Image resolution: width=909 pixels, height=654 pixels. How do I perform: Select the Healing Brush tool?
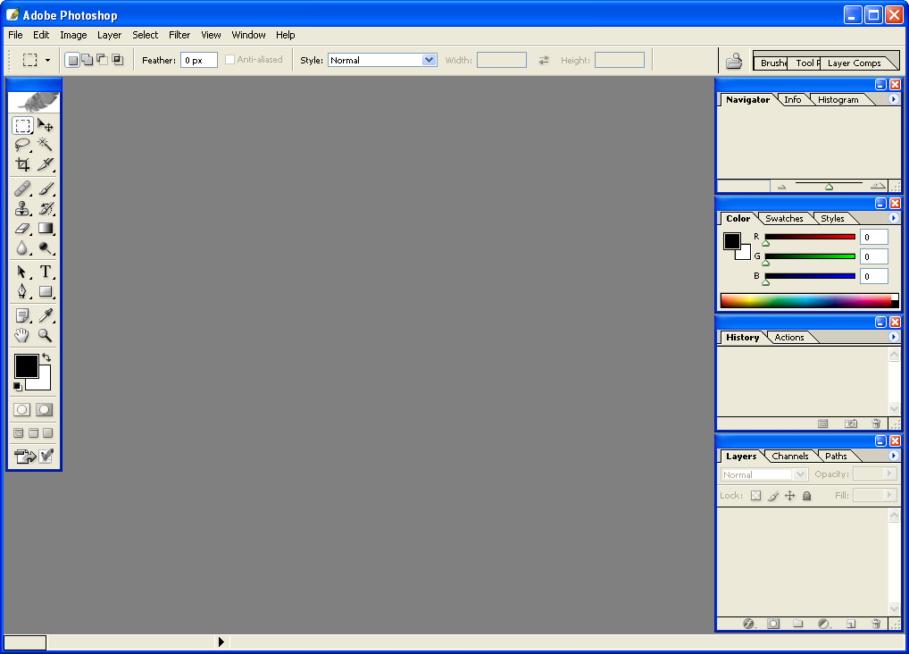click(x=22, y=189)
